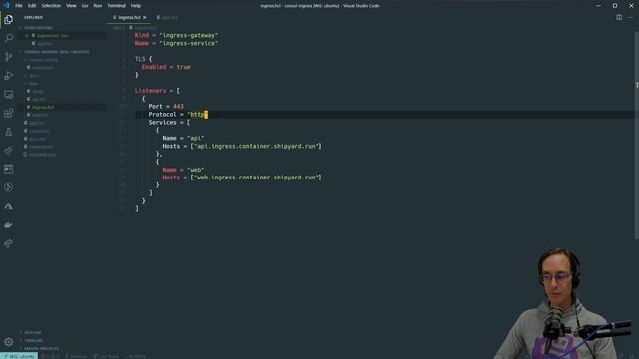Open the Extensions view
This screenshot has width=639, height=359.
pos(9,113)
